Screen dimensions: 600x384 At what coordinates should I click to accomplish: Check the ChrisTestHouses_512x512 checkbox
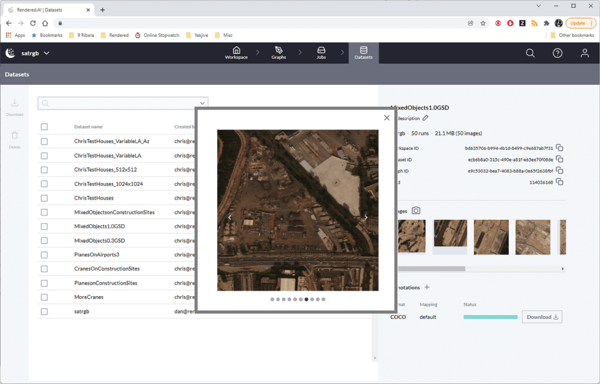click(x=45, y=170)
